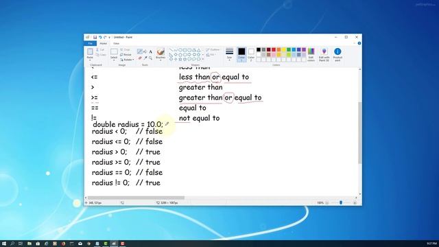Click the zoom in plus button
The height and width of the screenshot is (247, 439).
pyautogui.click(x=355, y=203)
